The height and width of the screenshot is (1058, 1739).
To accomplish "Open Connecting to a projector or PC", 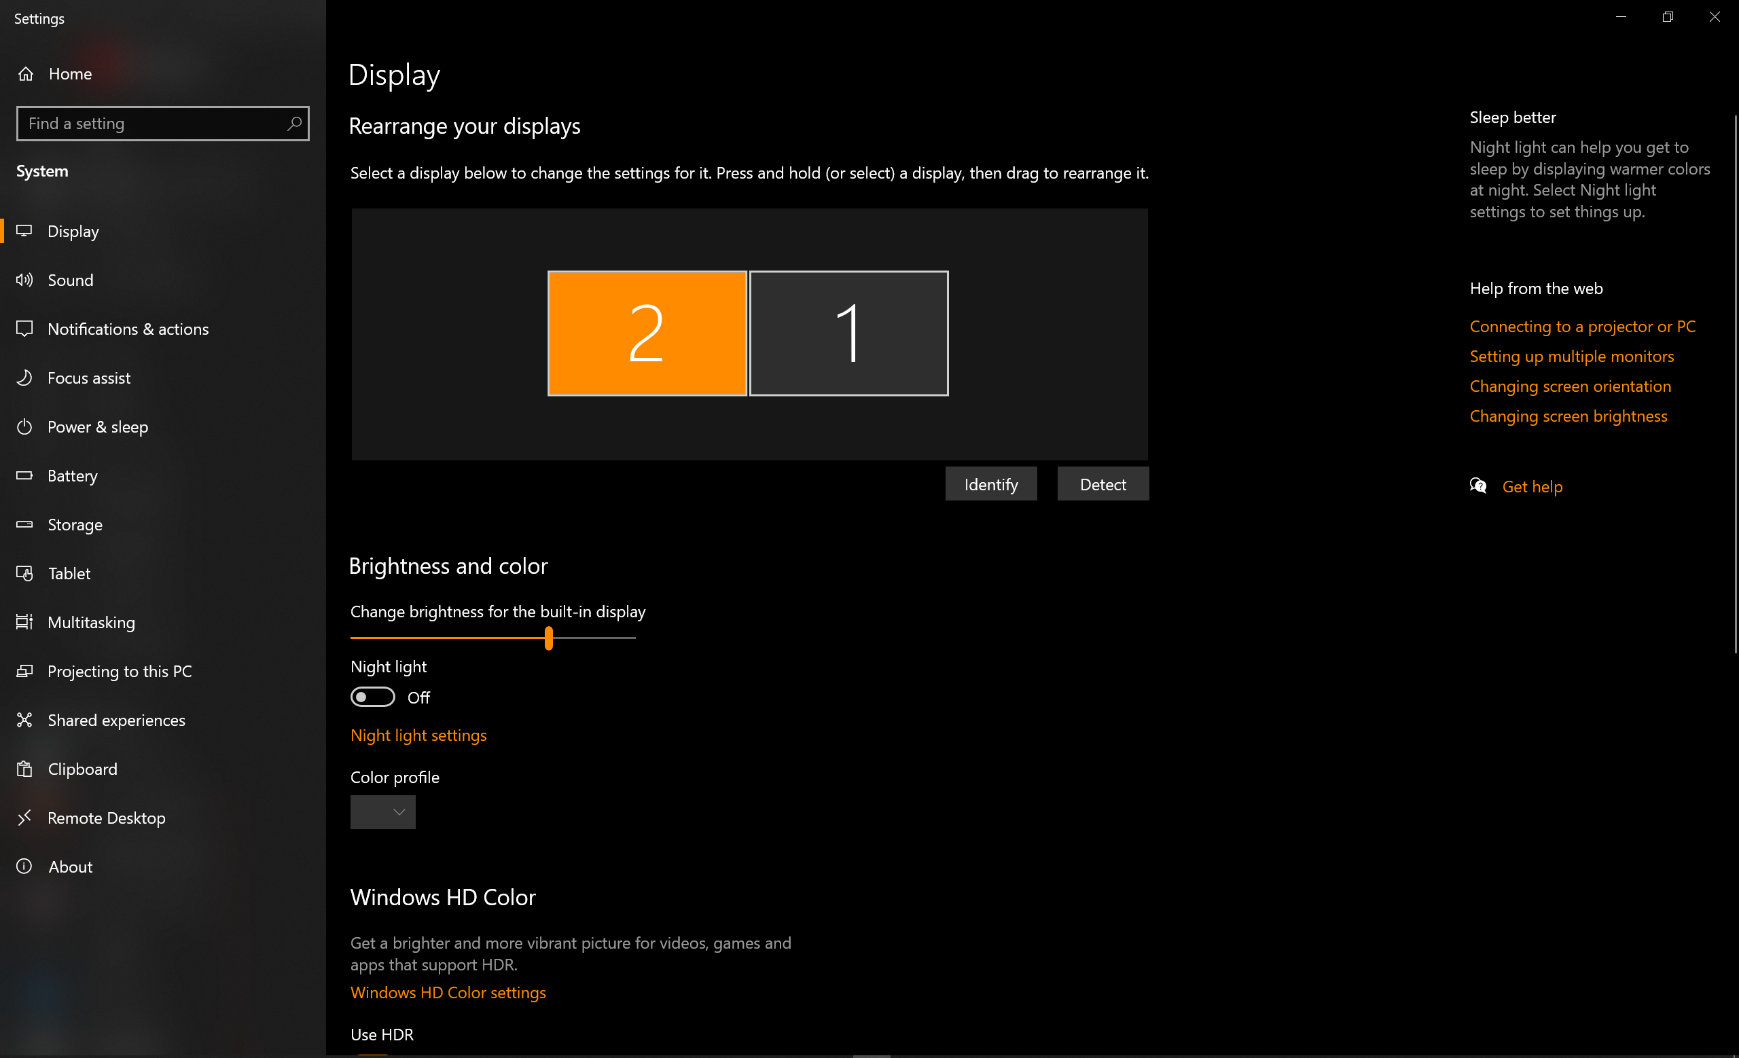I will (1582, 327).
